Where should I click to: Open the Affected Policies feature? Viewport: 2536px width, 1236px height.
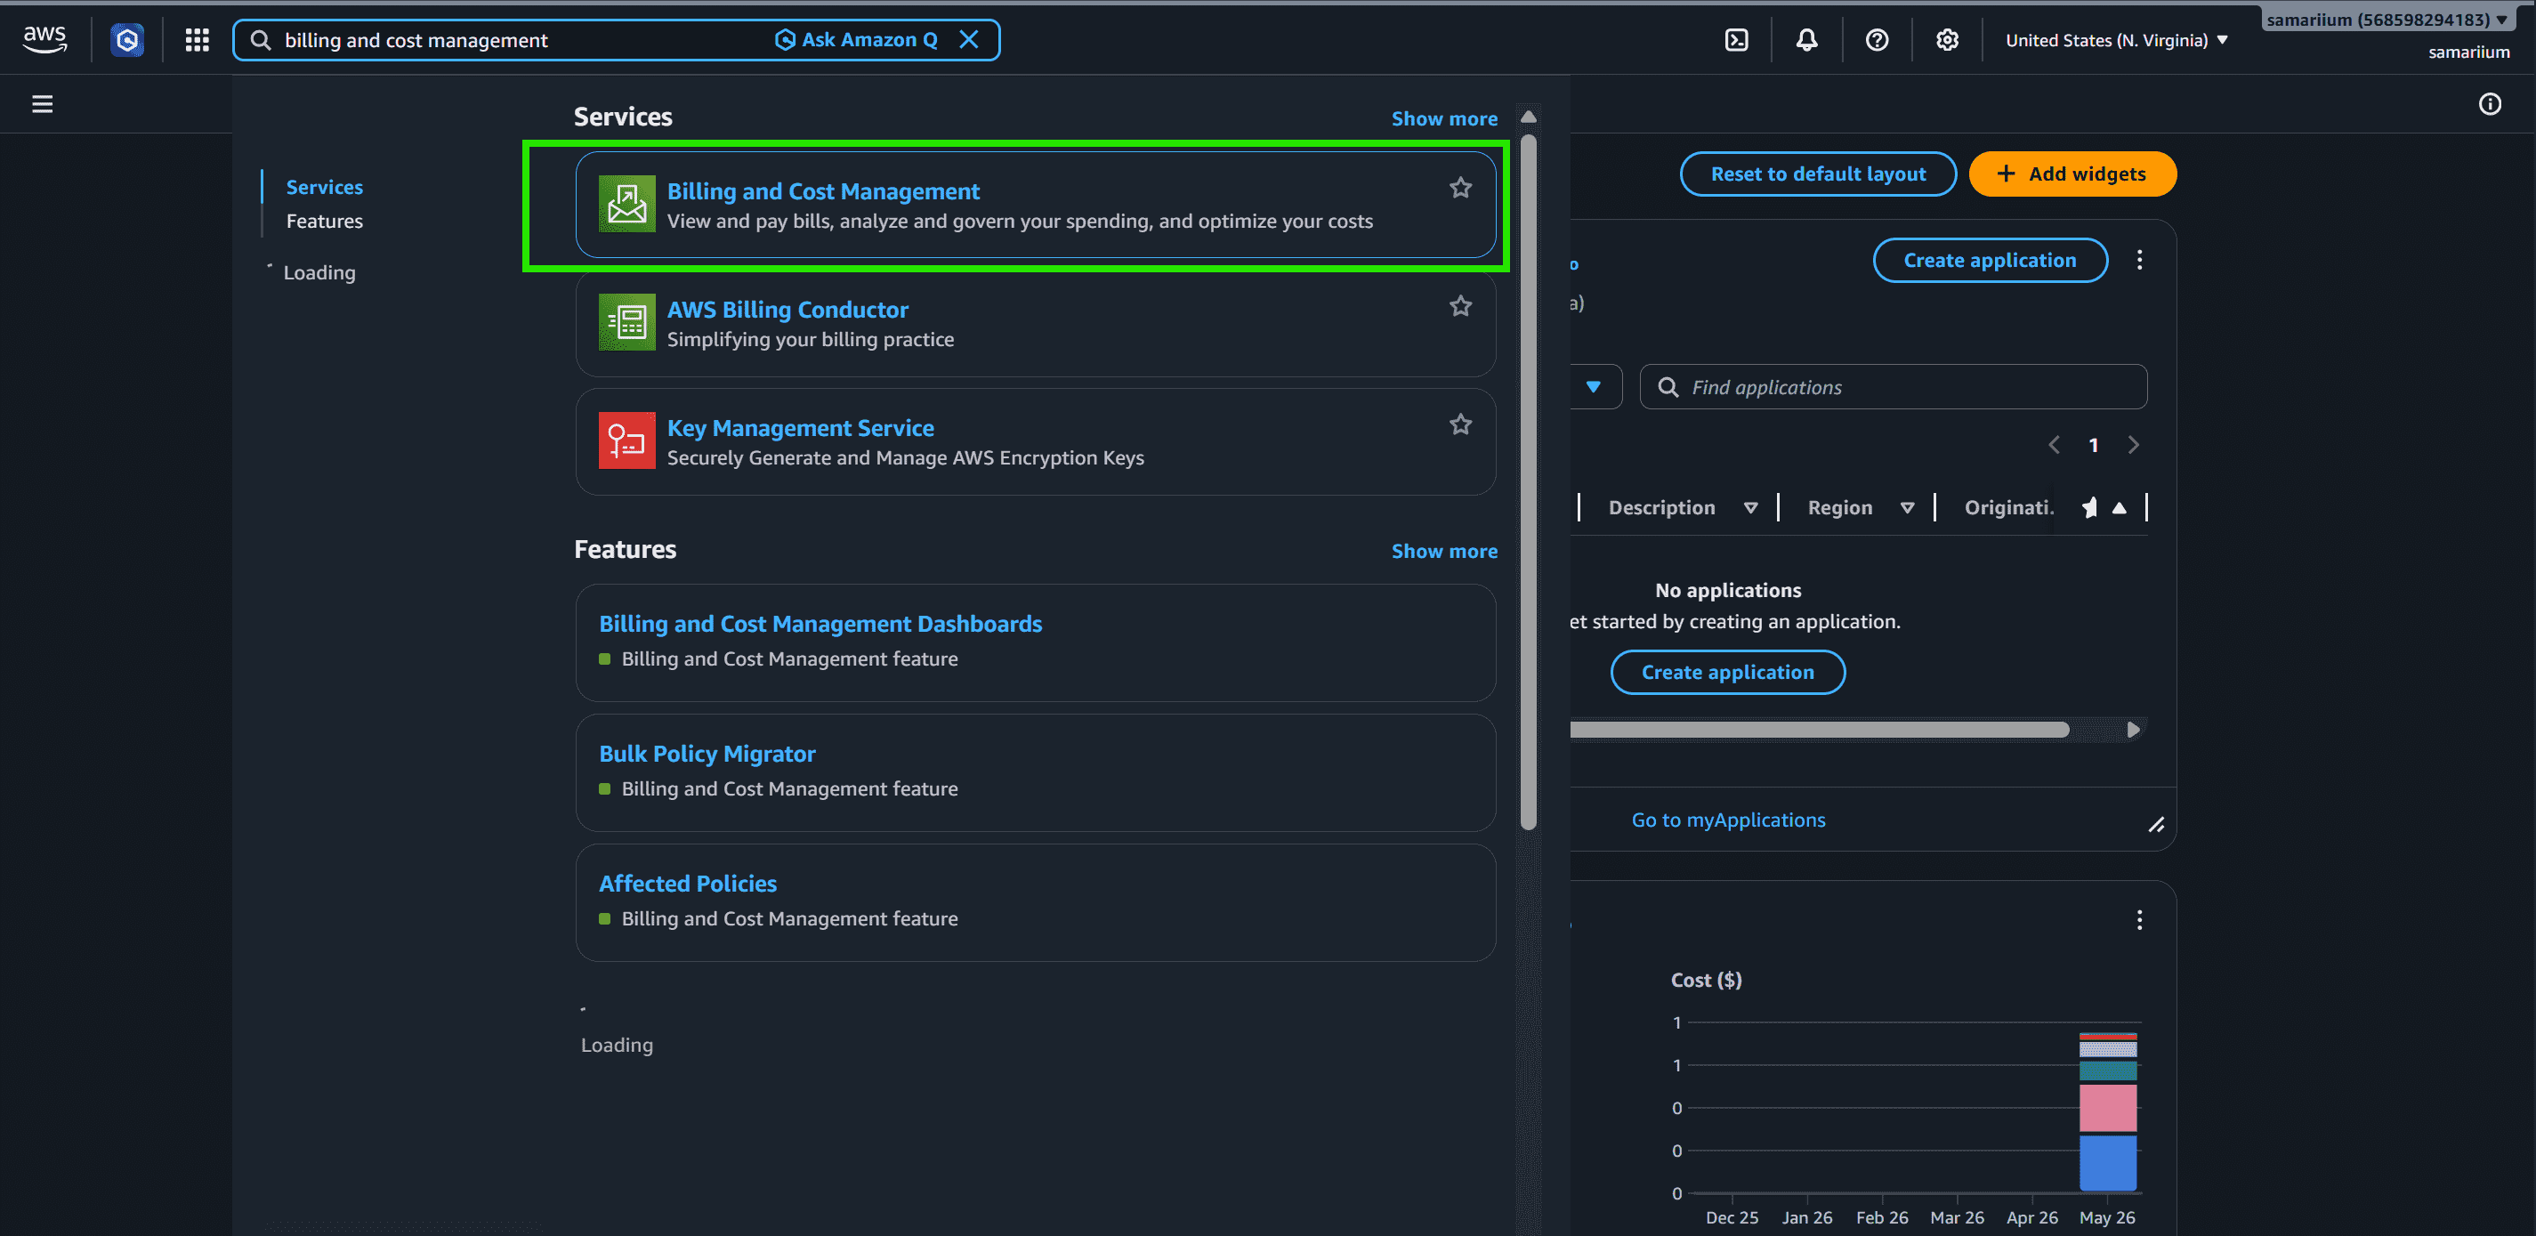pos(687,884)
